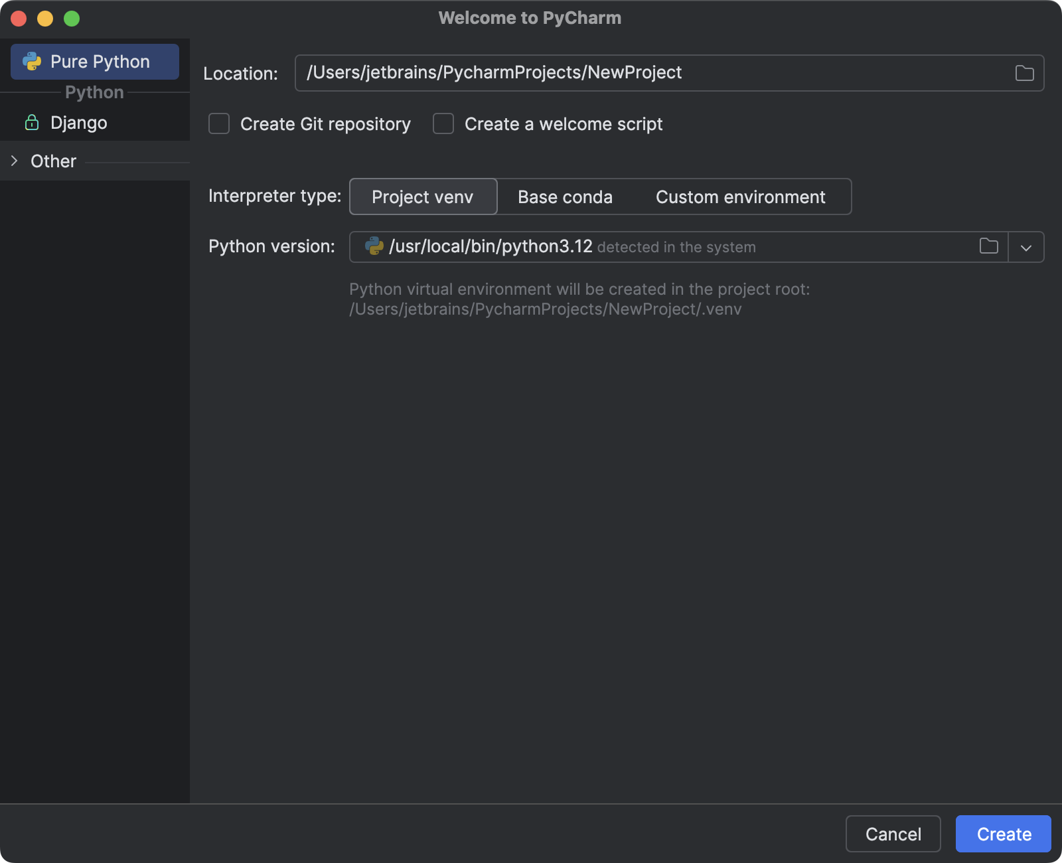Enable Create Git repository
Screen dimensions: 1062x863
[x=218, y=123]
